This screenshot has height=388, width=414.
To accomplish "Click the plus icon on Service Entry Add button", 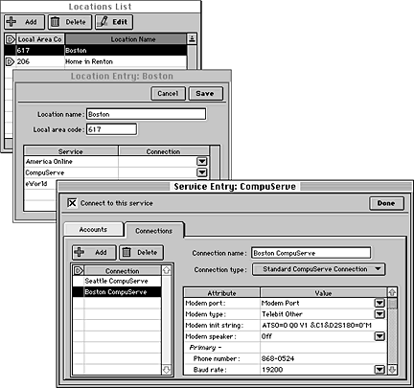I will pyautogui.click(x=79, y=252).
